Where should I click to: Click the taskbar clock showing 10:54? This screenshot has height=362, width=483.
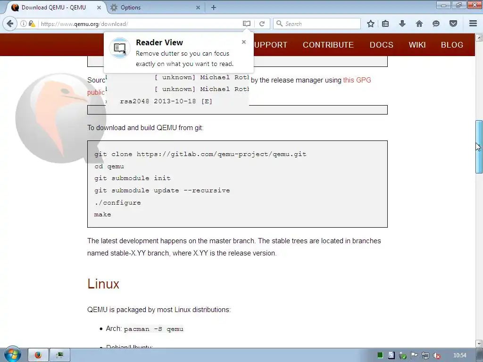[459, 355]
